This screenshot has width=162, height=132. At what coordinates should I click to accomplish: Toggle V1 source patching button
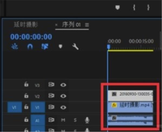click(15, 107)
